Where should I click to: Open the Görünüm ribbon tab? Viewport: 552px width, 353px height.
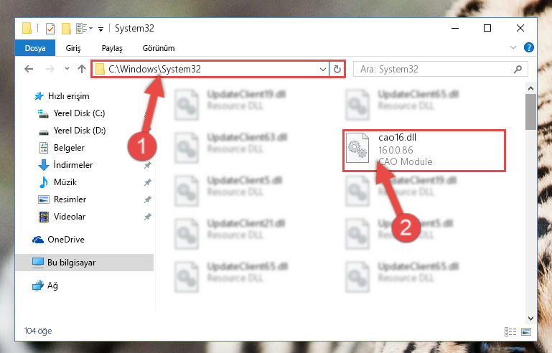[x=159, y=48]
